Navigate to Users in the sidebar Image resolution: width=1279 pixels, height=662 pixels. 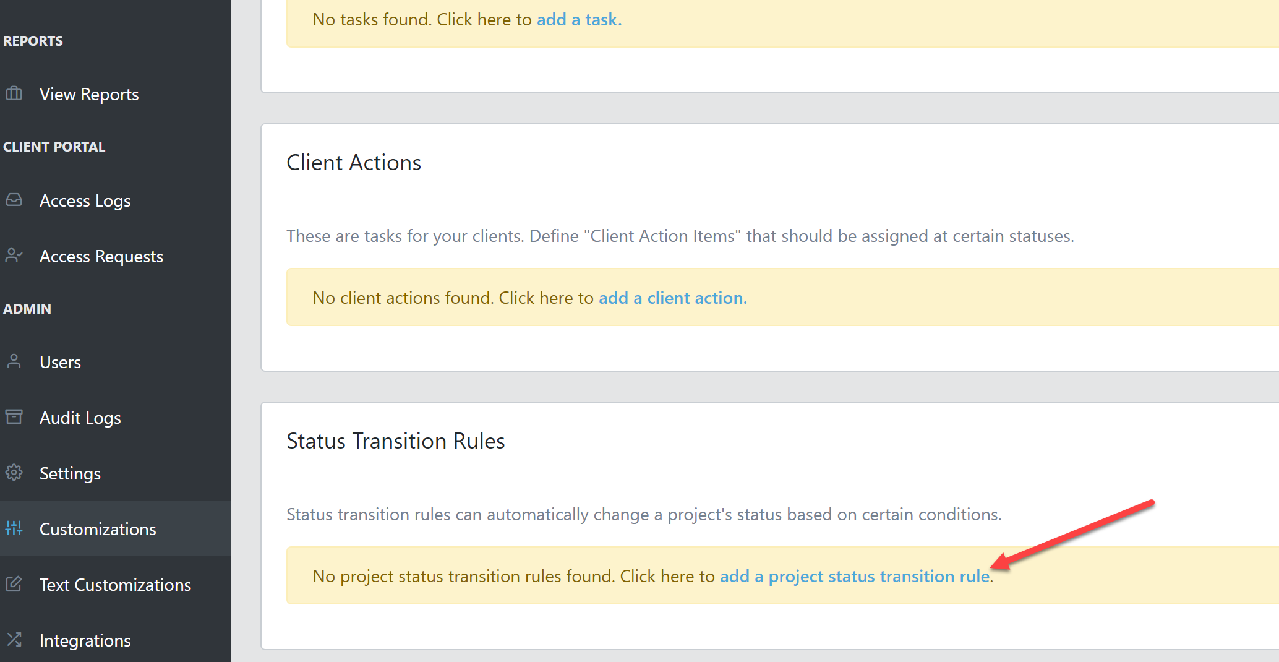coord(60,361)
